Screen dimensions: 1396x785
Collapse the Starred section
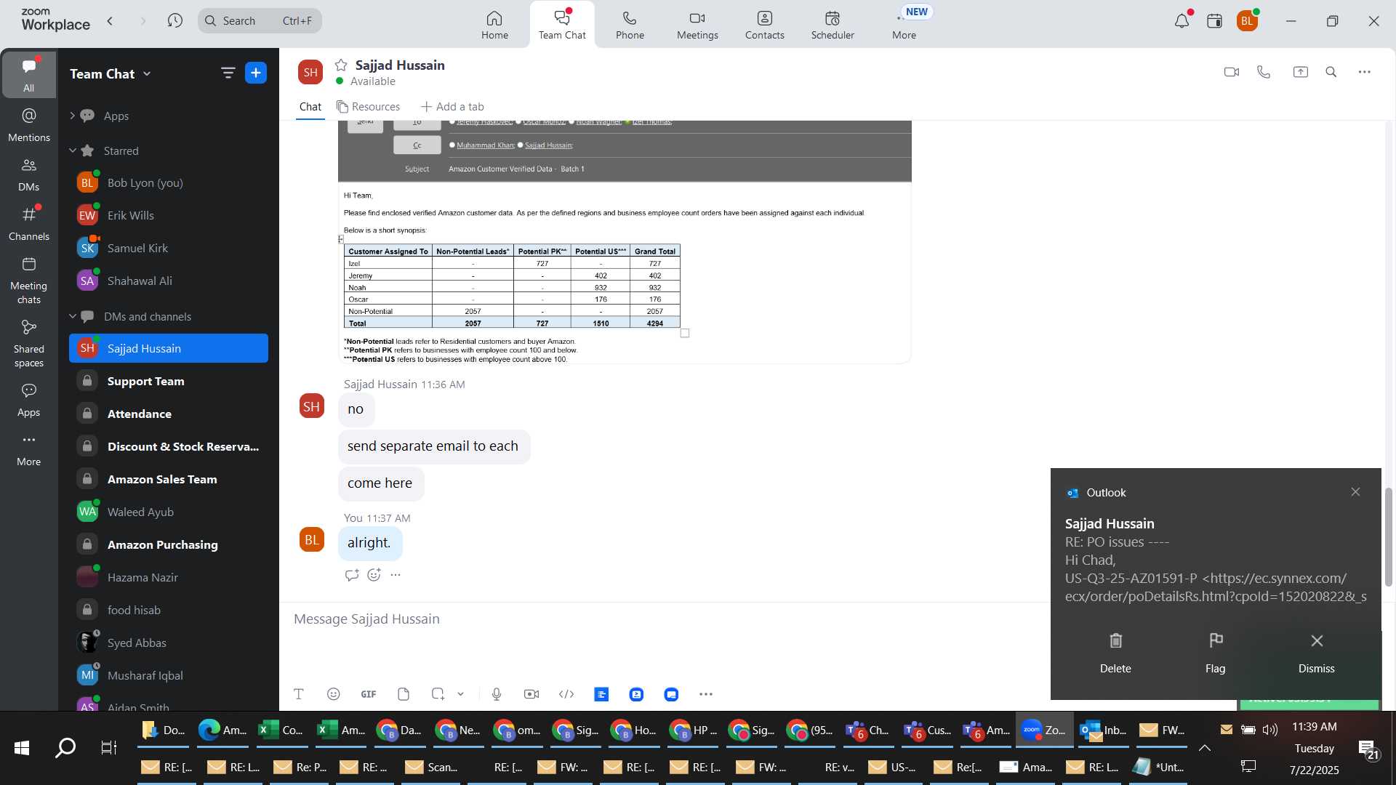click(72, 150)
